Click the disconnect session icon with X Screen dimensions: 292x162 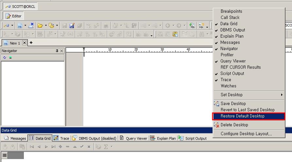(x=31, y=26)
